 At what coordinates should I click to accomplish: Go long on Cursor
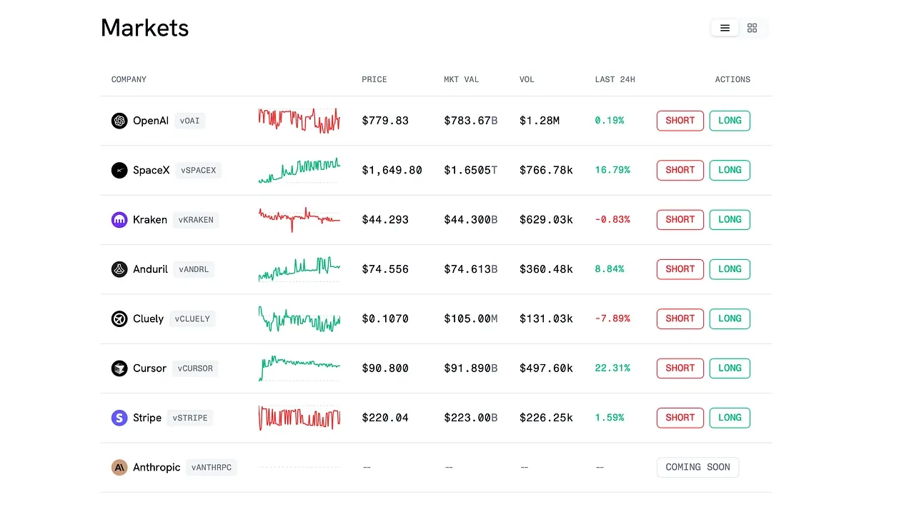[x=730, y=368]
